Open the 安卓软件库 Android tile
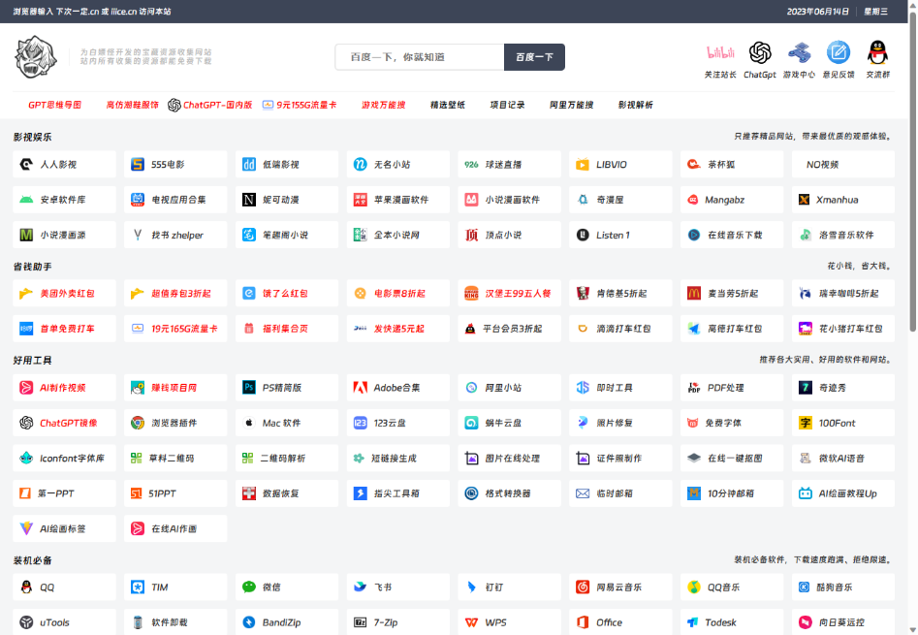Viewport: 918px width, 635px height. coord(64,200)
